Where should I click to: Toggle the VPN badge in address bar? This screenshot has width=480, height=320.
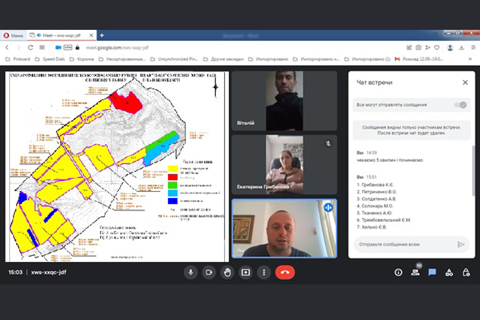pyautogui.click(x=68, y=47)
